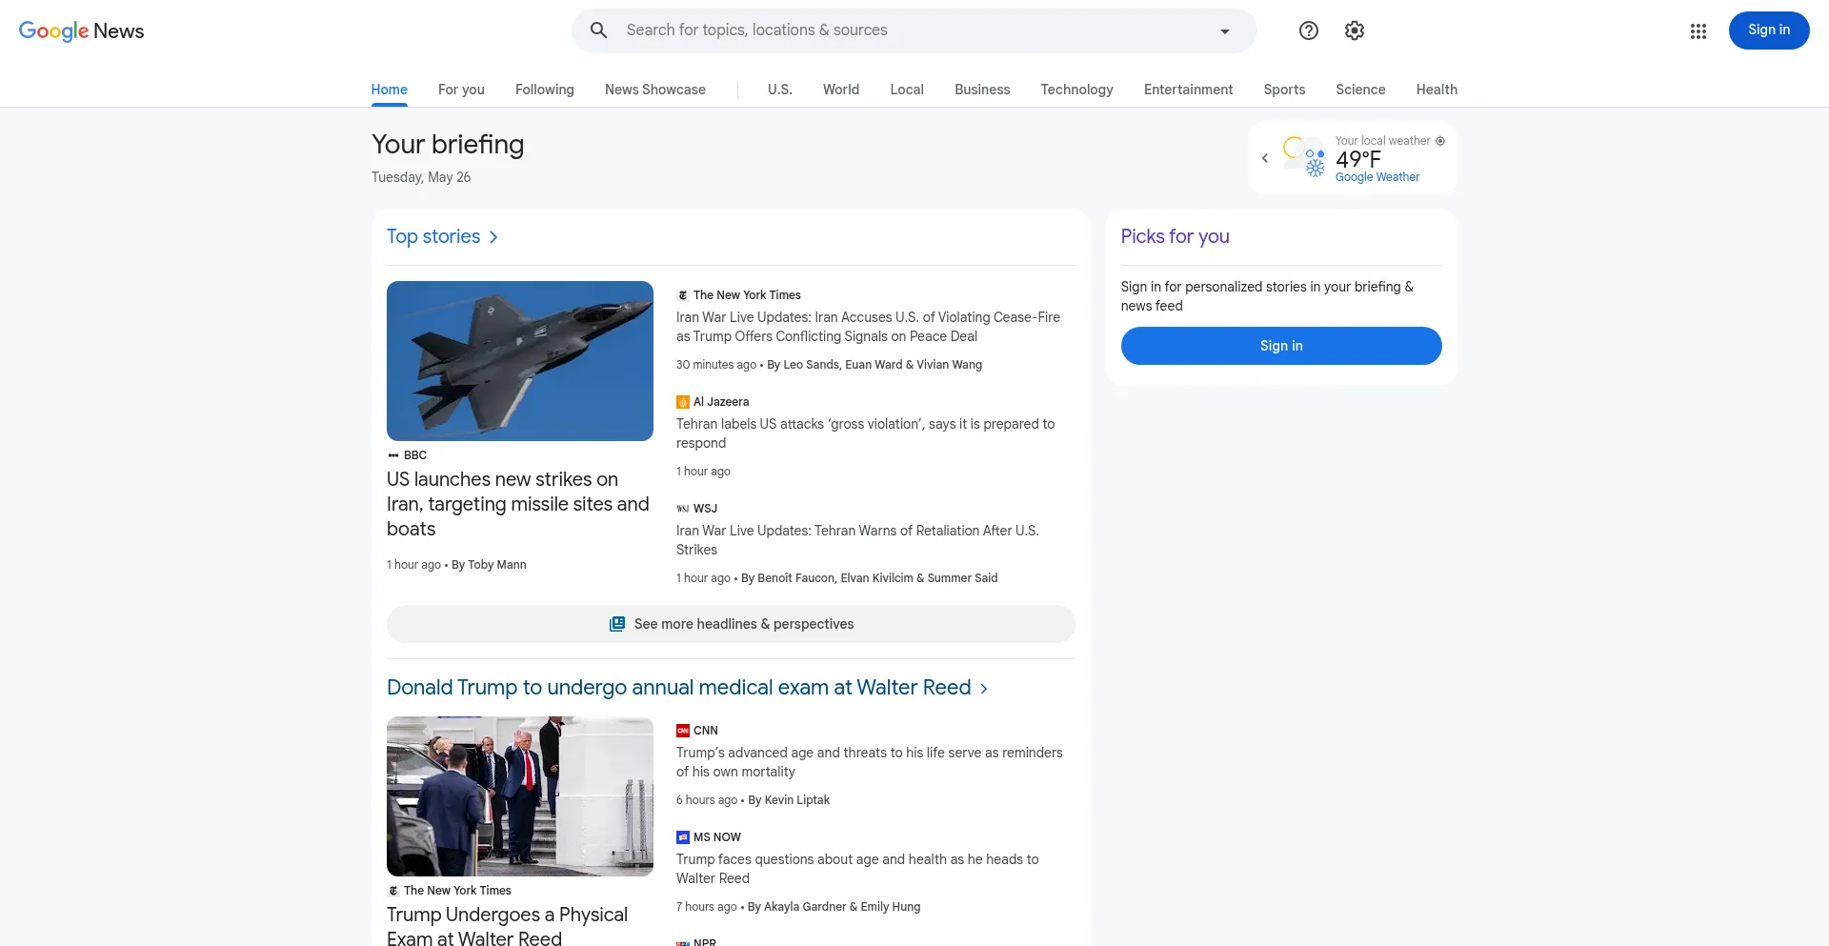Click the 'Picks for you' heading
1829x946 pixels.
(1175, 236)
